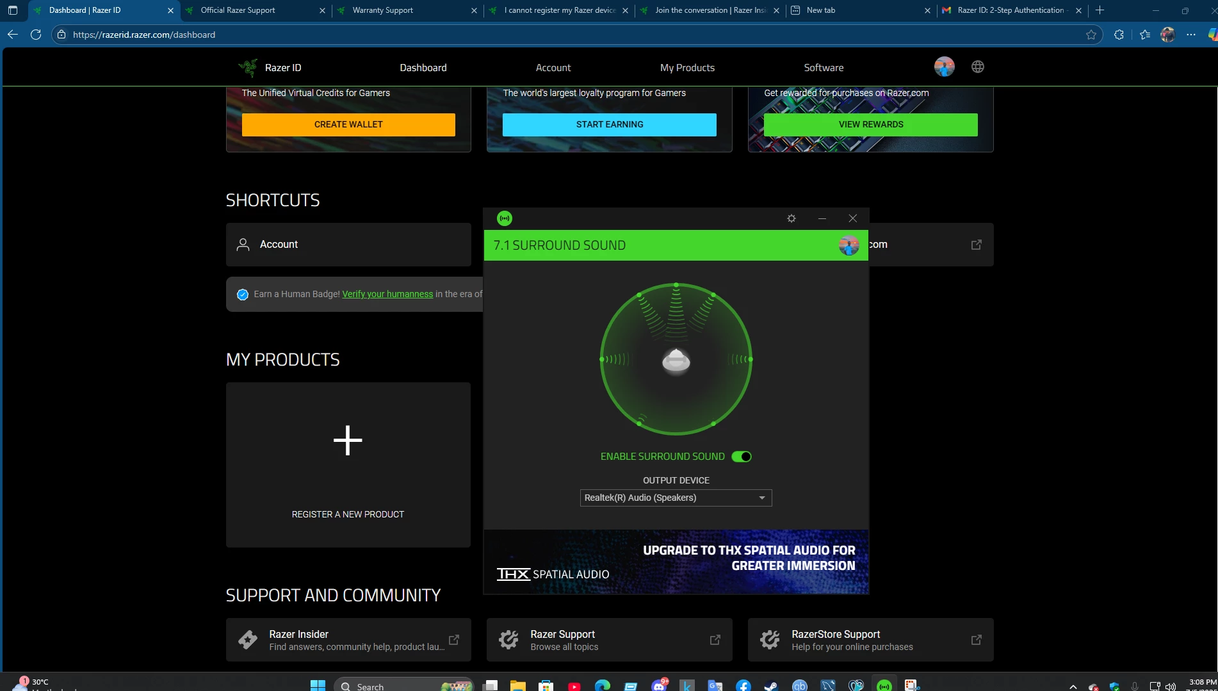Click REGISTER A NEW PRODUCT text
Viewport: 1218px width, 691px height.
tap(348, 514)
